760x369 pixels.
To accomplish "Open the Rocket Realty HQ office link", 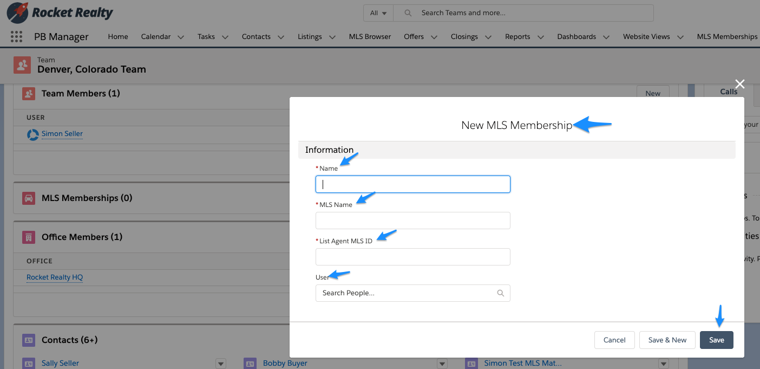I will pos(55,277).
